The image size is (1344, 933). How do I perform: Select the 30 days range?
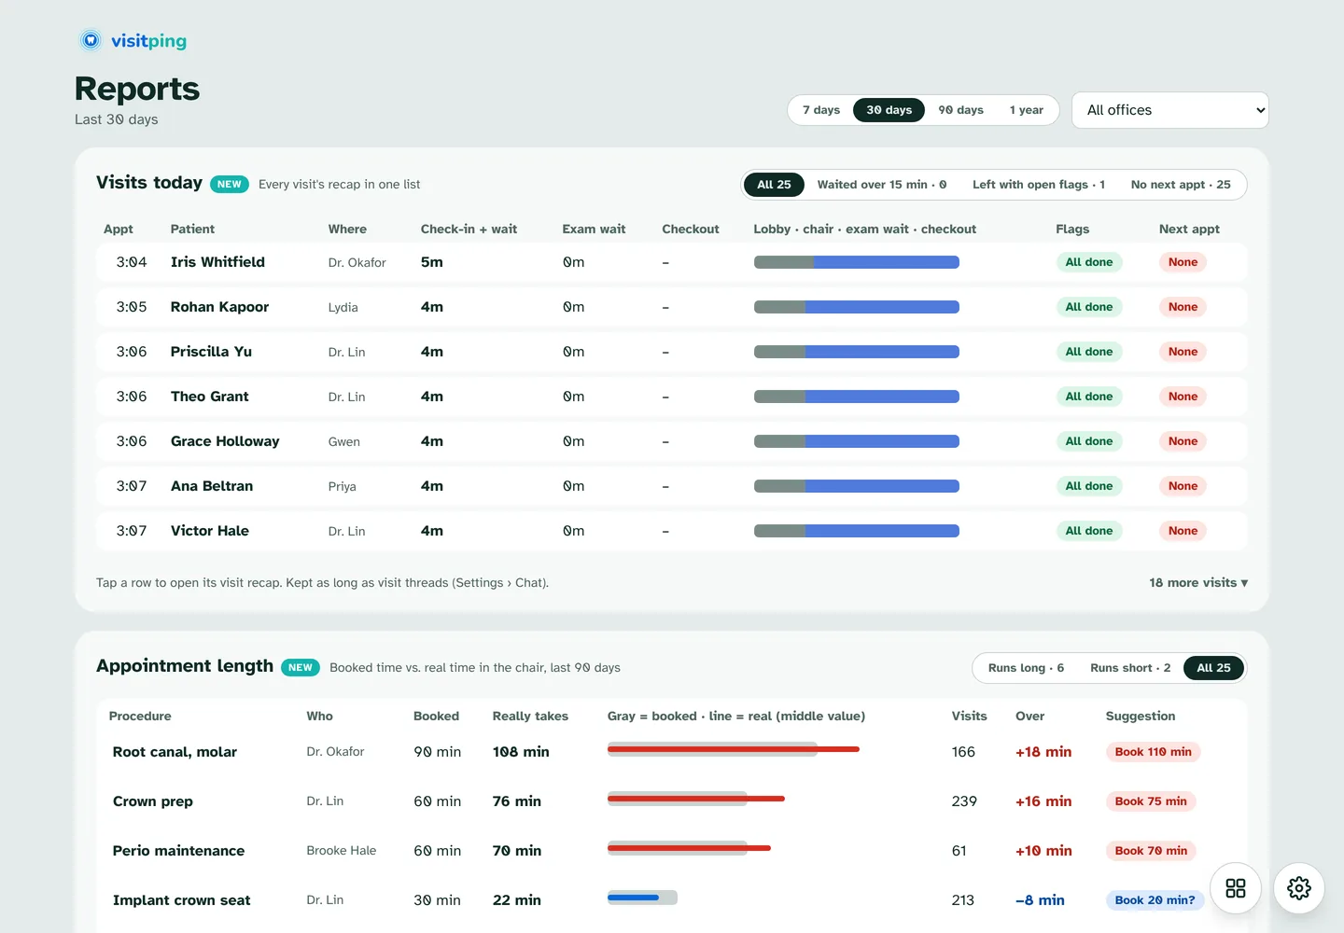(x=889, y=110)
